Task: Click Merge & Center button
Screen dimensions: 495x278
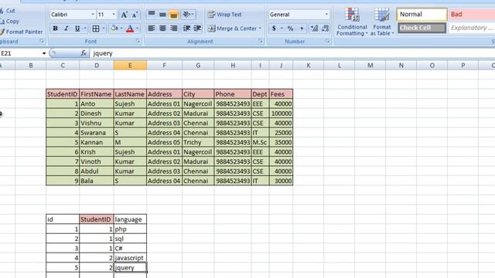Action: pyautogui.click(x=232, y=29)
